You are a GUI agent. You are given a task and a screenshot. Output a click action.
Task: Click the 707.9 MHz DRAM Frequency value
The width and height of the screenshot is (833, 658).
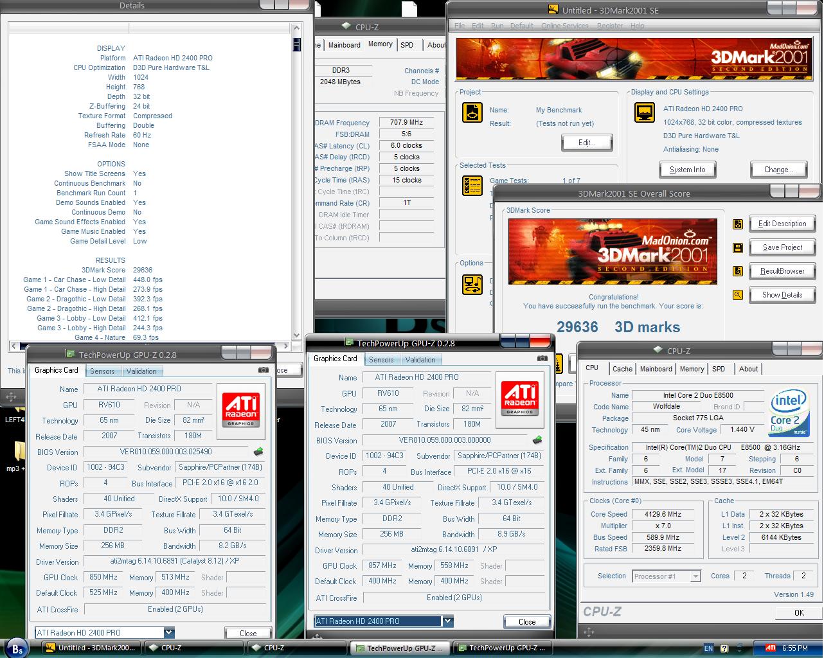[x=406, y=122]
